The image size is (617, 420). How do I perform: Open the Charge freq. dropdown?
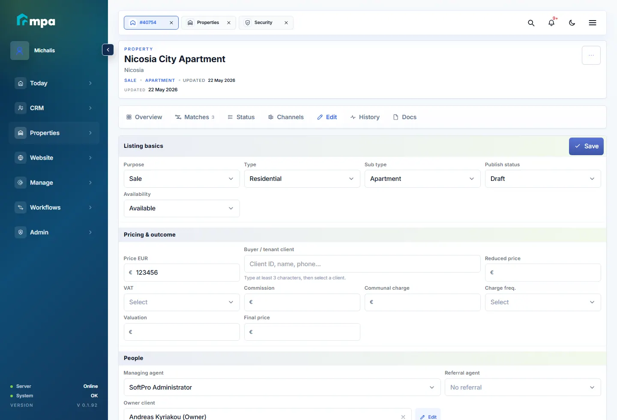[x=543, y=302]
